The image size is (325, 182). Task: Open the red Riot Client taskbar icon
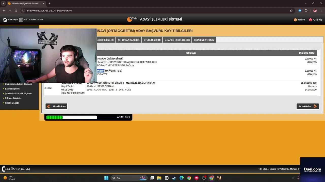pos(196,178)
